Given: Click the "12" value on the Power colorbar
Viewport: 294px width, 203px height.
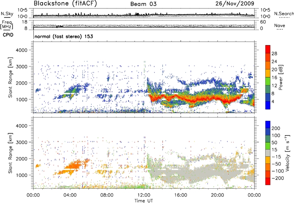Looking at the screenshot, I should [274, 86].
